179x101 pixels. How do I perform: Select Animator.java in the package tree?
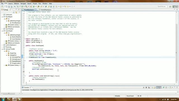15,59
